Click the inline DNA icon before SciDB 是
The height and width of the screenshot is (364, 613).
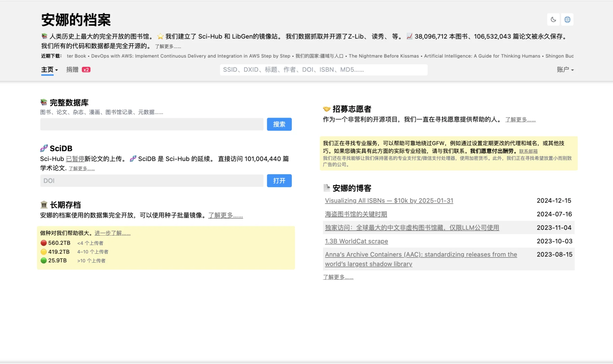point(133,159)
